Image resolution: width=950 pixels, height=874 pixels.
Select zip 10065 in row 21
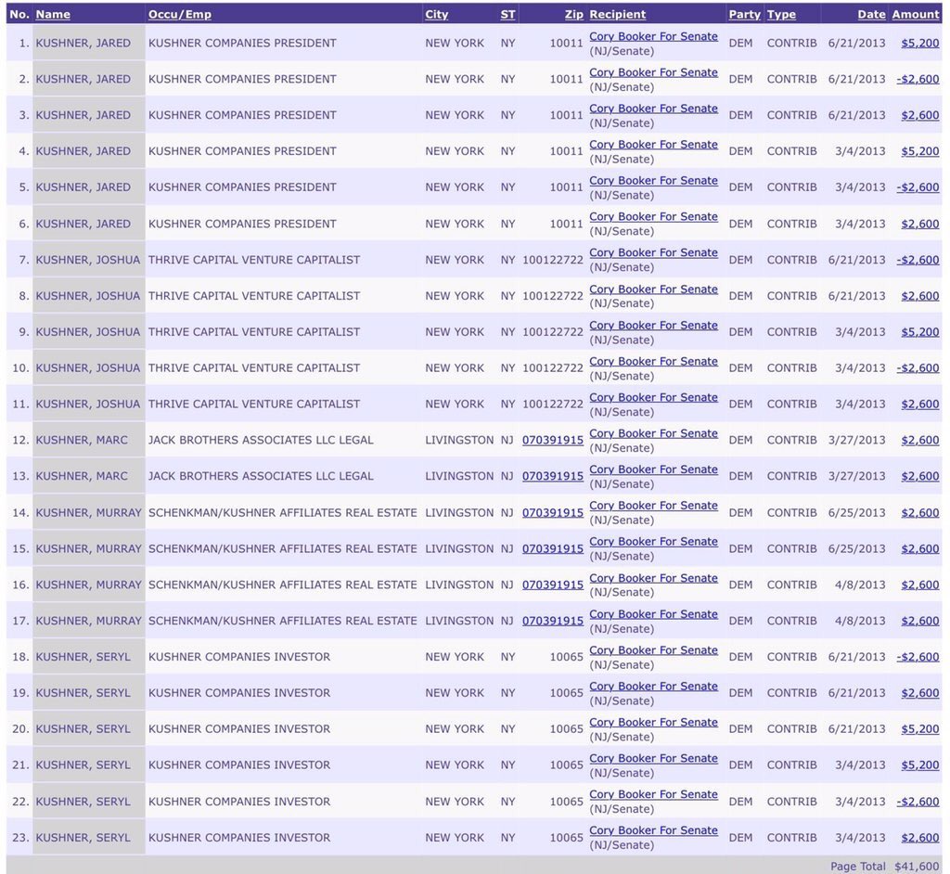click(567, 765)
